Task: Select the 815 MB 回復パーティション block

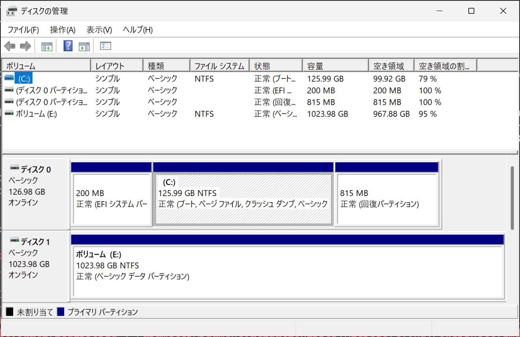Action: [x=386, y=194]
